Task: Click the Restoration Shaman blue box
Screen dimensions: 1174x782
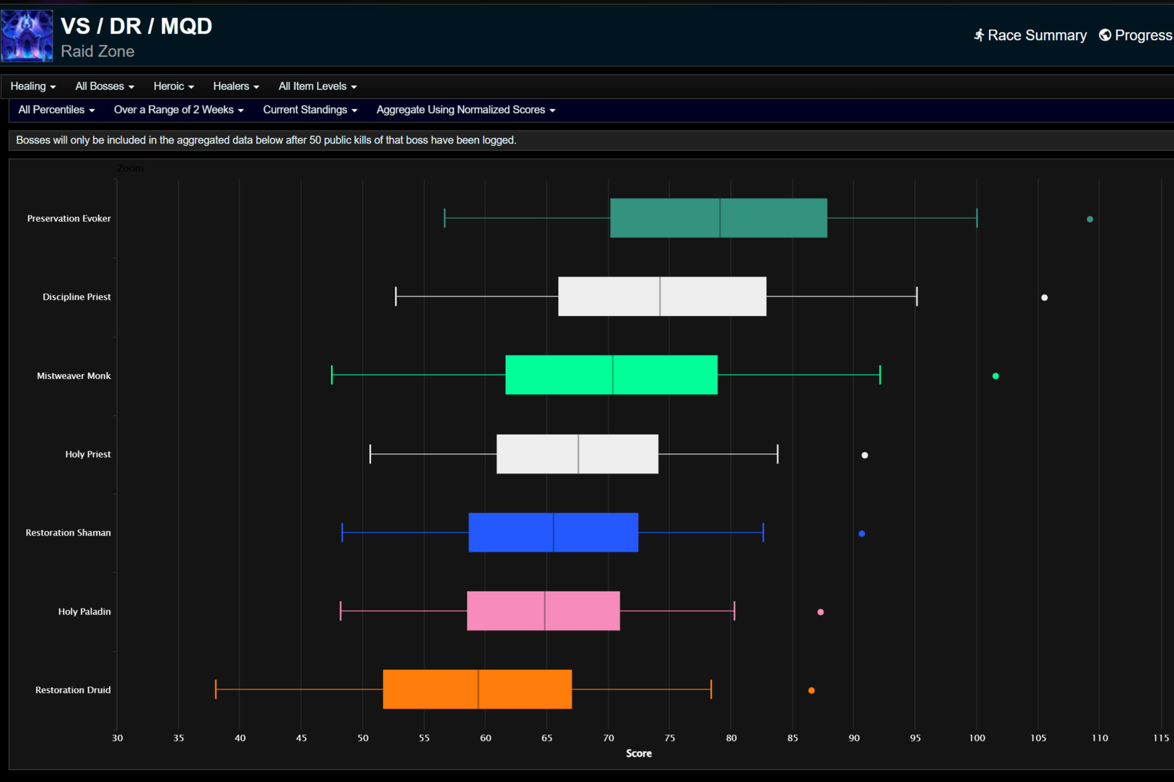Action: tap(553, 532)
